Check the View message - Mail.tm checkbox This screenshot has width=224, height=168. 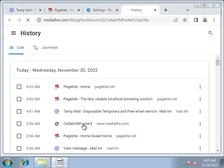(x=19, y=148)
